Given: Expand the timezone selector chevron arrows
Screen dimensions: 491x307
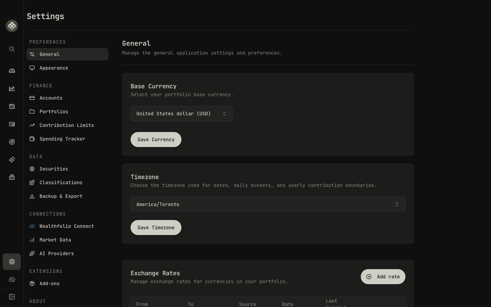Looking at the screenshot, I should 397,204.
